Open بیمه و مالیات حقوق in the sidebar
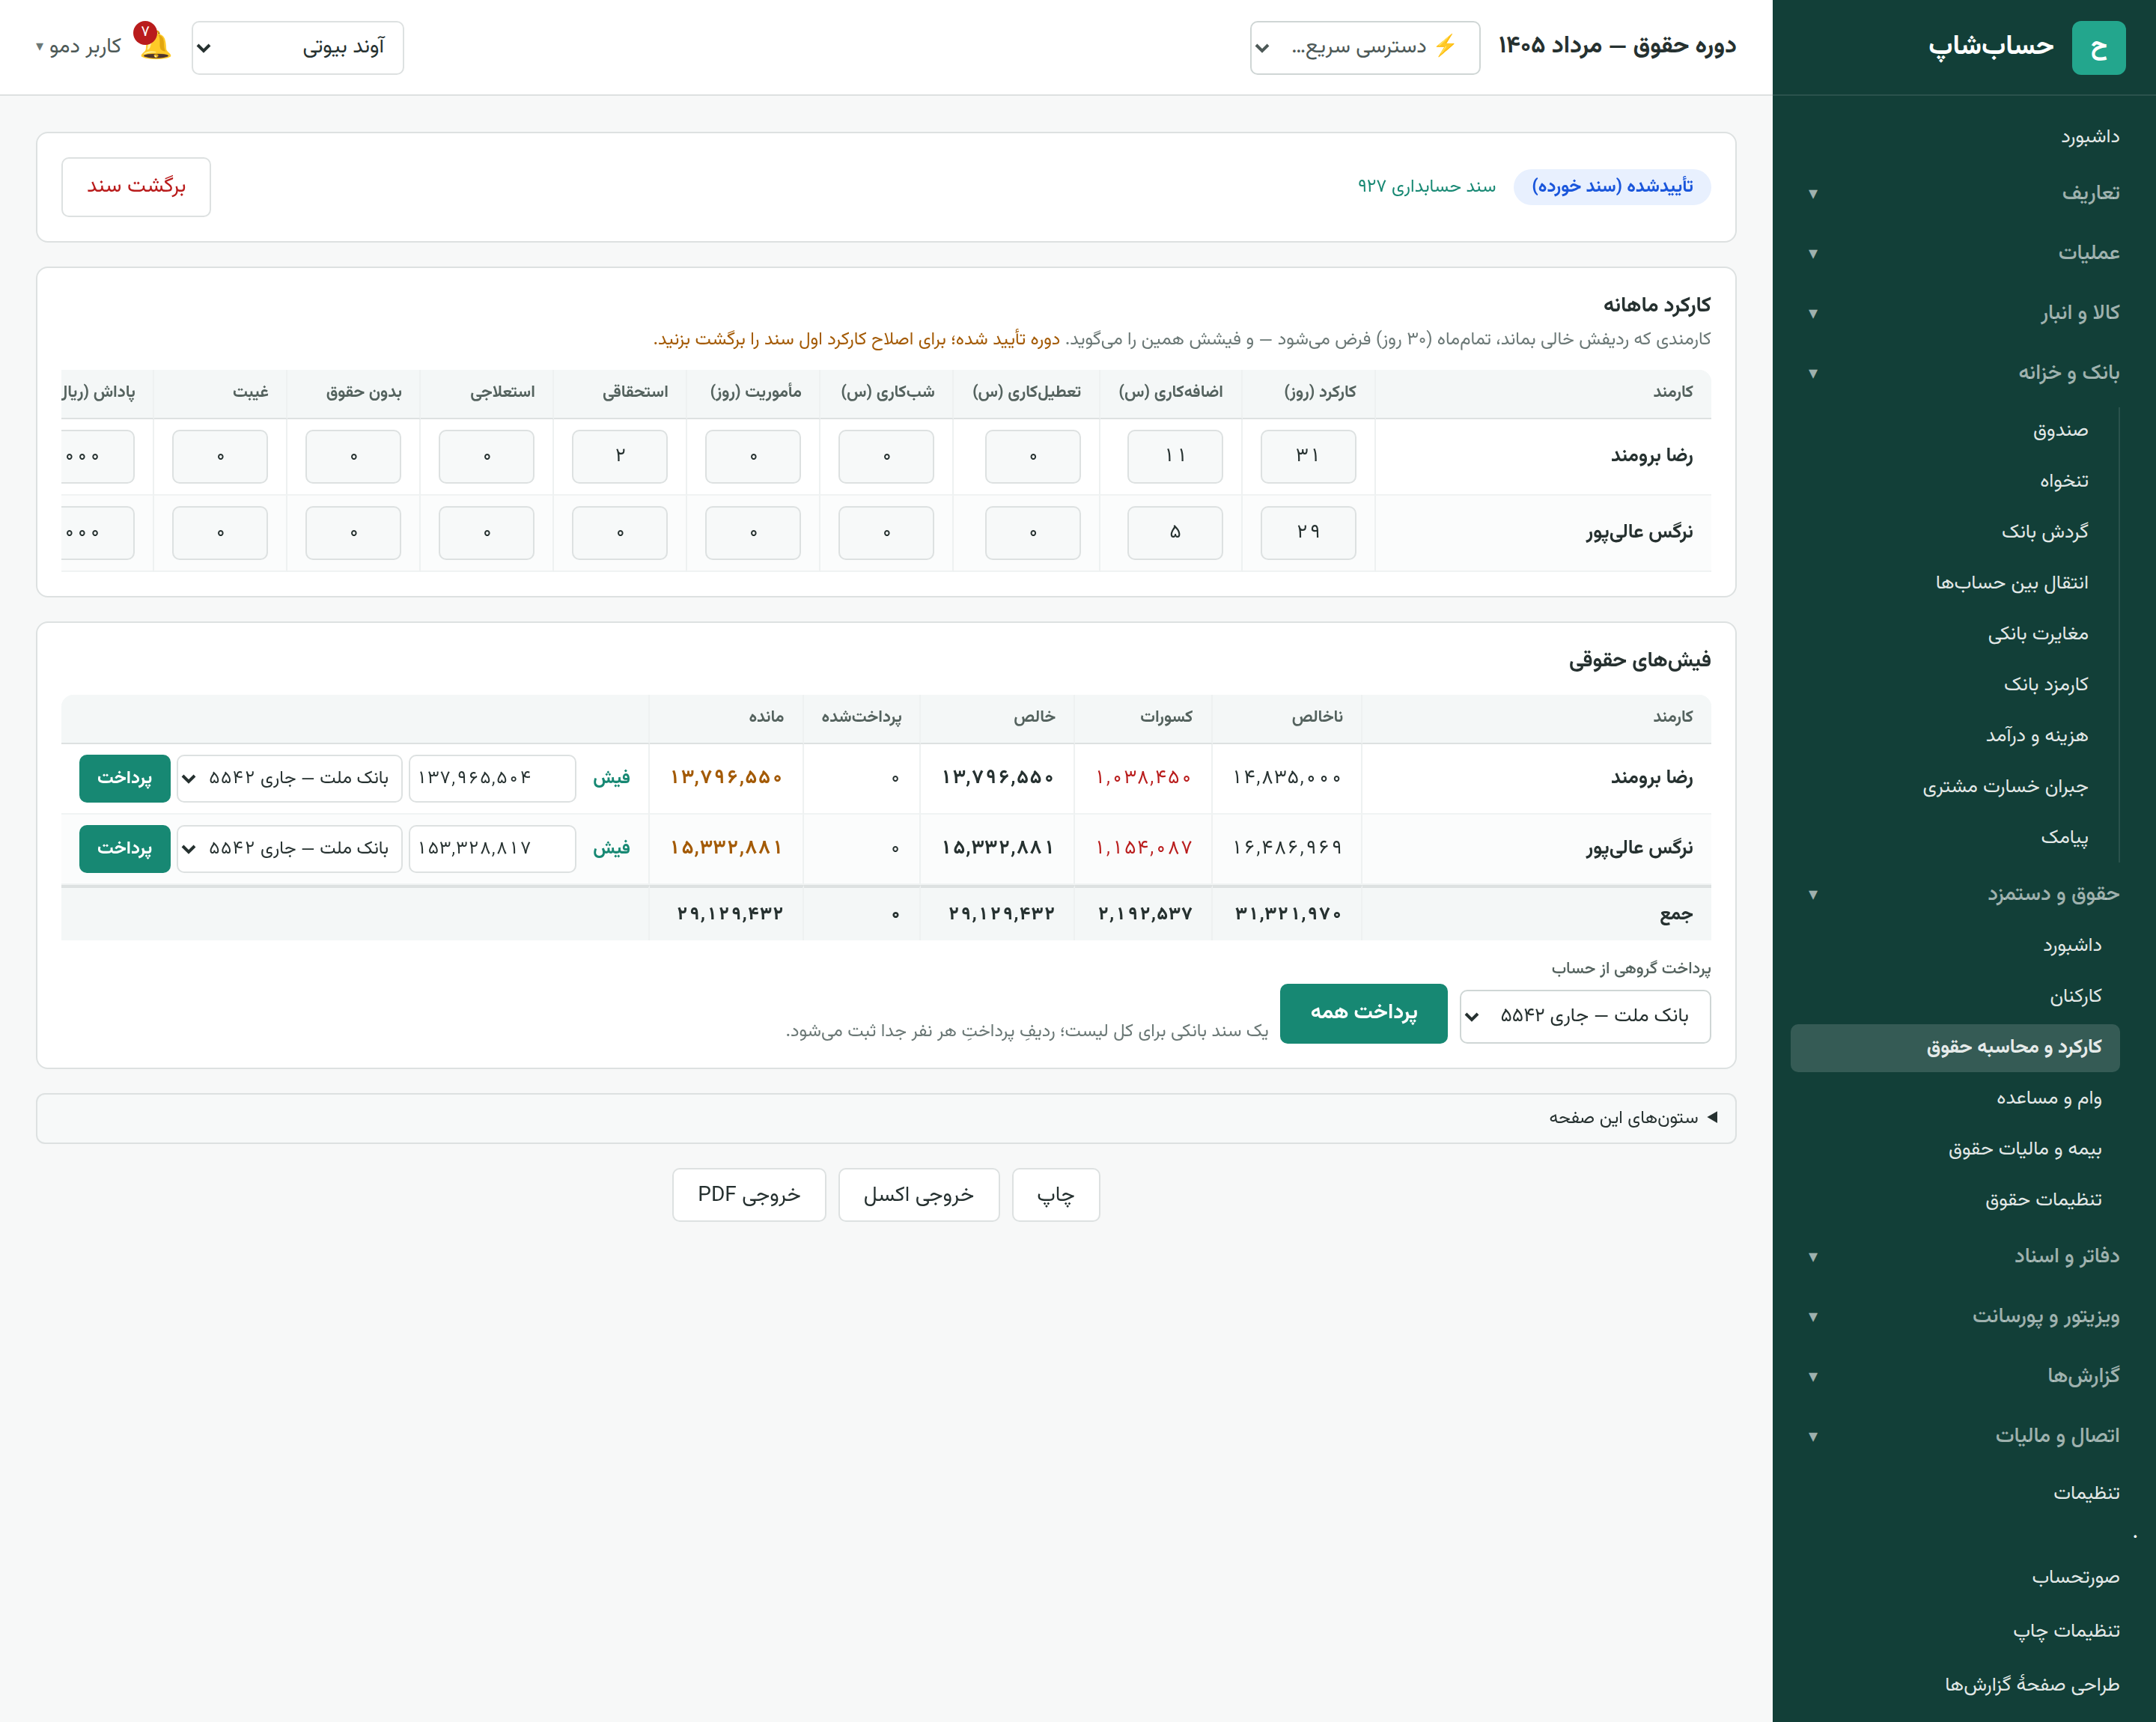2156x1722 pixels. [2024, 1149]
